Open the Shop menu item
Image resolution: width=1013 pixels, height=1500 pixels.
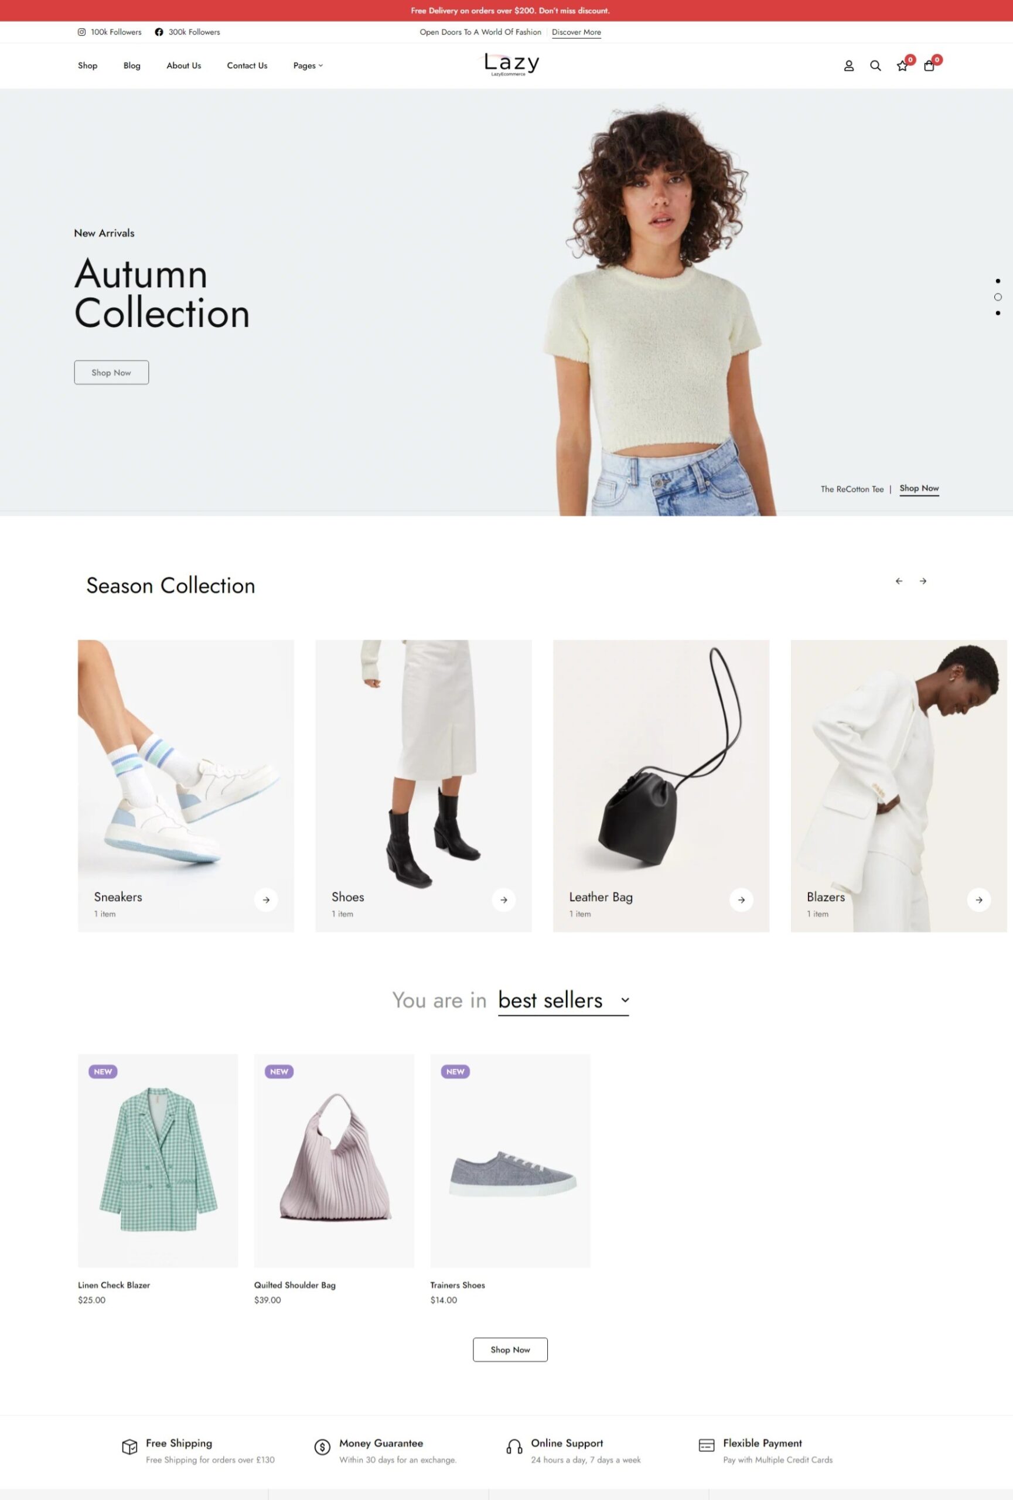click(88, 66)
